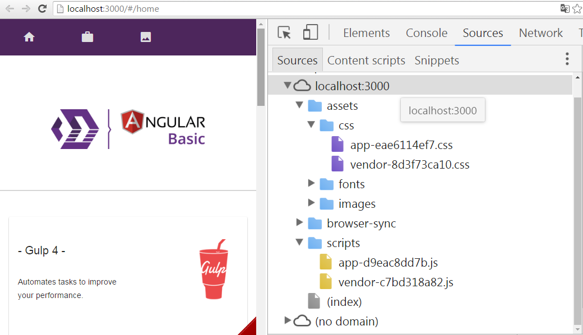Open the image gallery icon in navbar
The width and height of the screenshot is (583, 335).
(146, 37)
